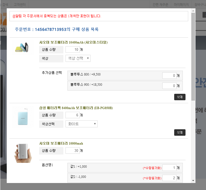
Task: Open the 색상 선택 color dropdown
Action: click(x=78, y=58)
